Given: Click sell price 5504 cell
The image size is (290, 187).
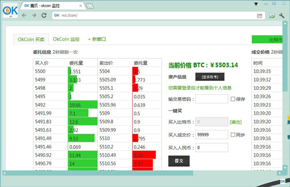Looking at the screenshot, I should (x=115, y=71).
